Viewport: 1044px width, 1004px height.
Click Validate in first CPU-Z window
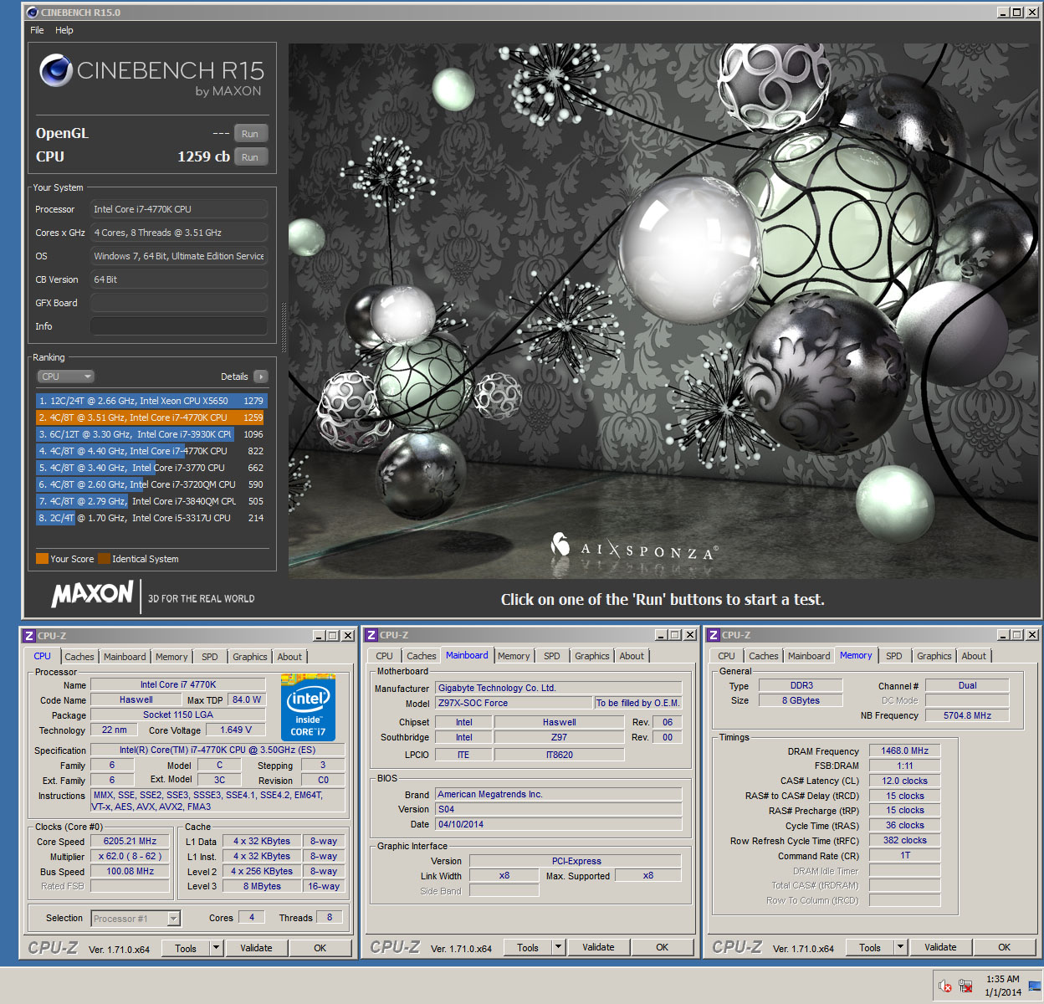click(x=256, y=948)
